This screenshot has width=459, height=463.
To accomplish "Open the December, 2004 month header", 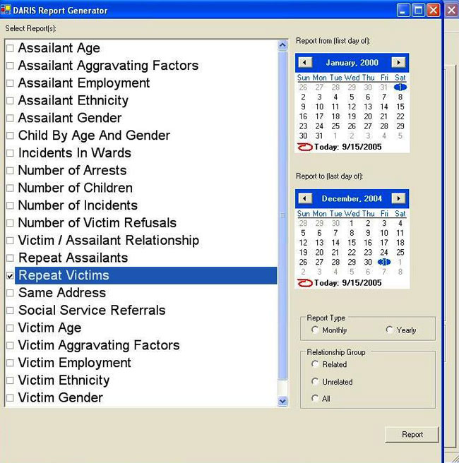I will click(352, 199).
